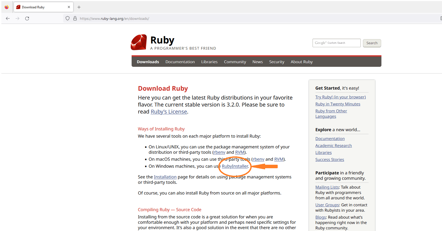Close the Download Ruby tab

click(69, 7)
